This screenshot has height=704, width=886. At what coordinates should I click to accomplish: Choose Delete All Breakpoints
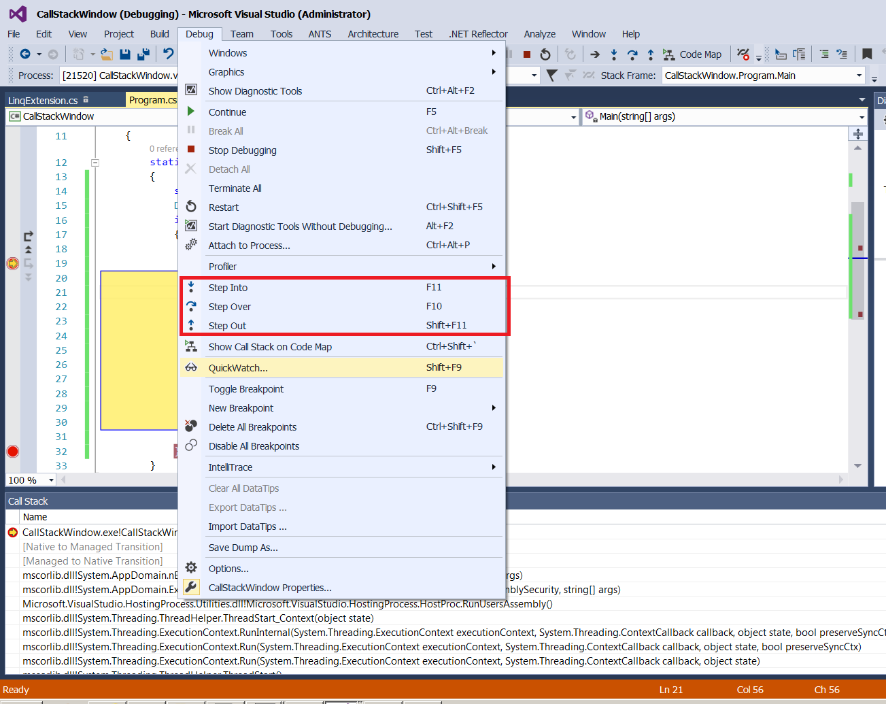pos(341,427)
